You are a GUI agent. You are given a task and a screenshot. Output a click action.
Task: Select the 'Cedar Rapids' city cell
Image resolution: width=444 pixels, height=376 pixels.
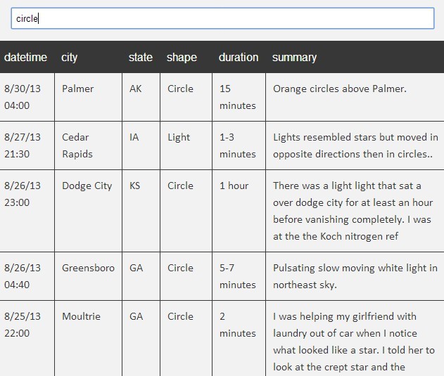[x=77, y=145]
